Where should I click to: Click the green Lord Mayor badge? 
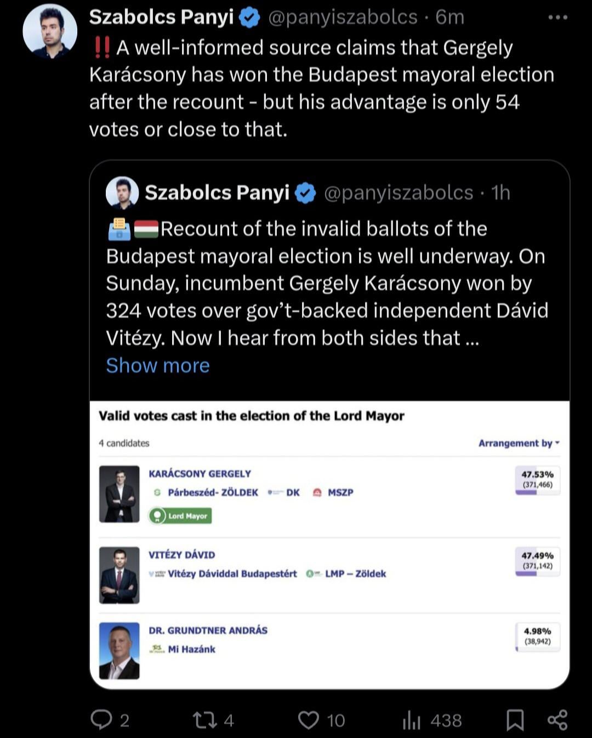[x=180, y=516]
